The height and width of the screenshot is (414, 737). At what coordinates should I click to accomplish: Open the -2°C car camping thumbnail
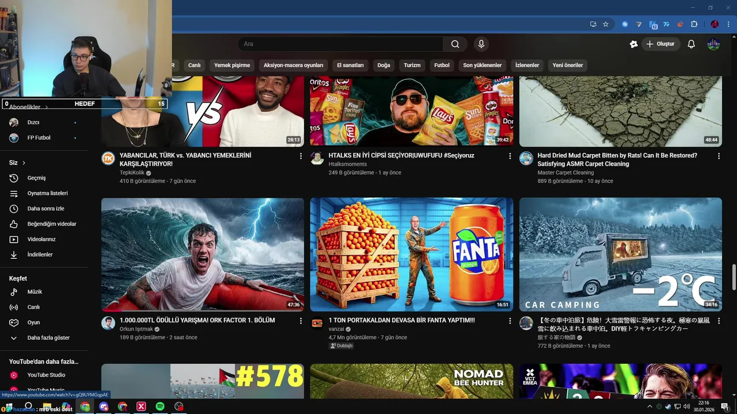pos(621,255)
